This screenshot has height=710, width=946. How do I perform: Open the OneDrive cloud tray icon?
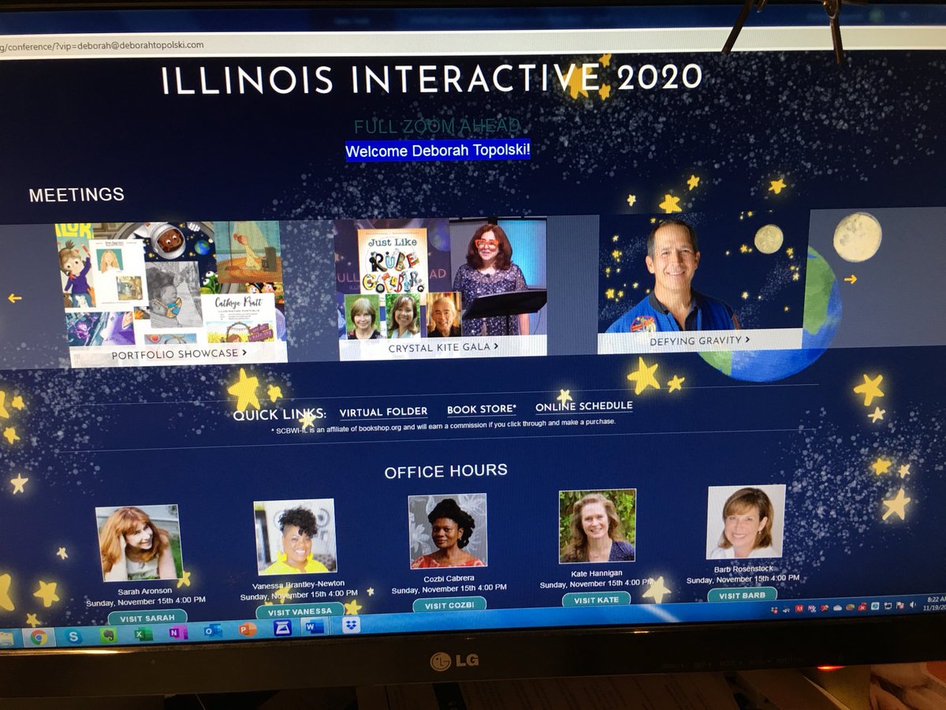tap(837, 607)
